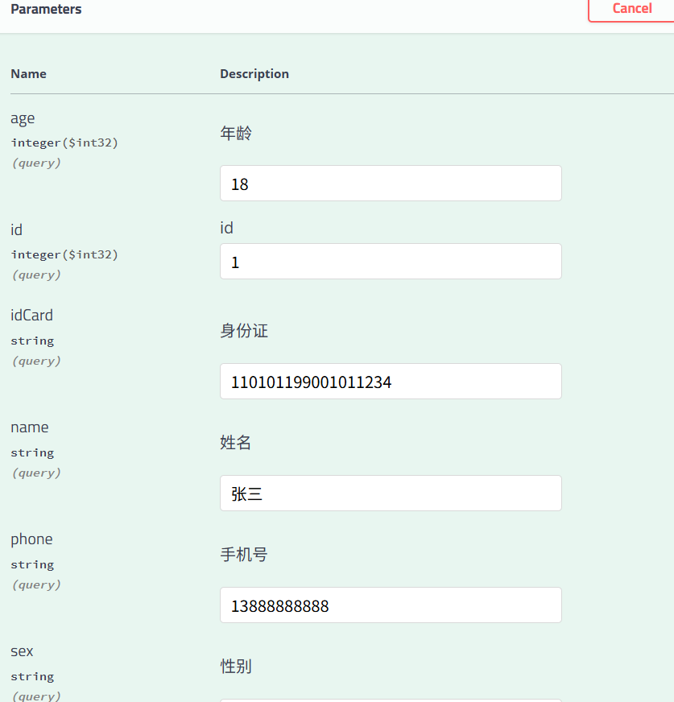Click the id parameter label in Name column
Image resolution: width=674 pixels, height=702 pixels.
point(17,229)
